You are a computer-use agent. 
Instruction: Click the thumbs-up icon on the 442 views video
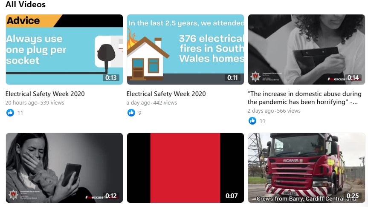tap(131, 113)
